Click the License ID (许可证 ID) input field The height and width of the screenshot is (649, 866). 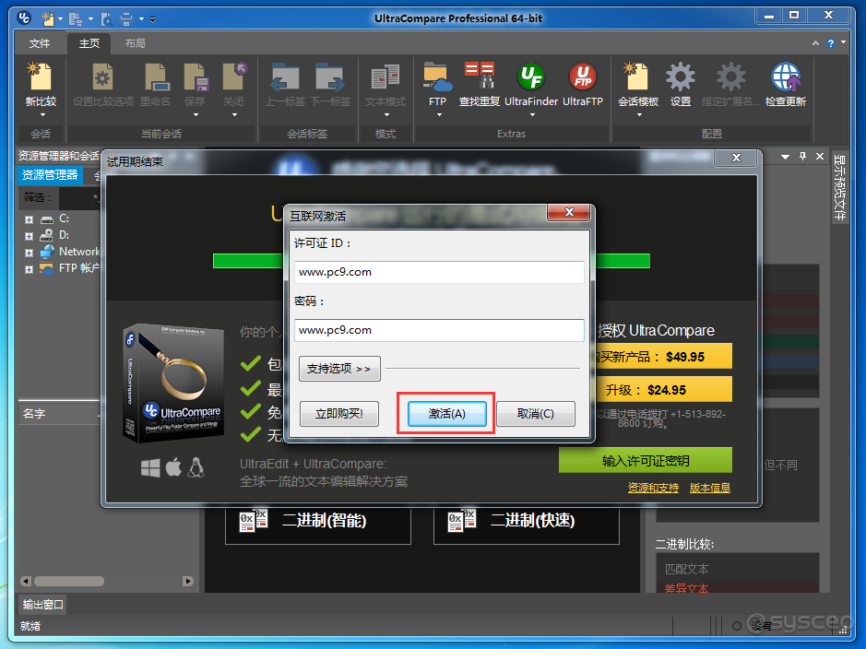[439, 272]
